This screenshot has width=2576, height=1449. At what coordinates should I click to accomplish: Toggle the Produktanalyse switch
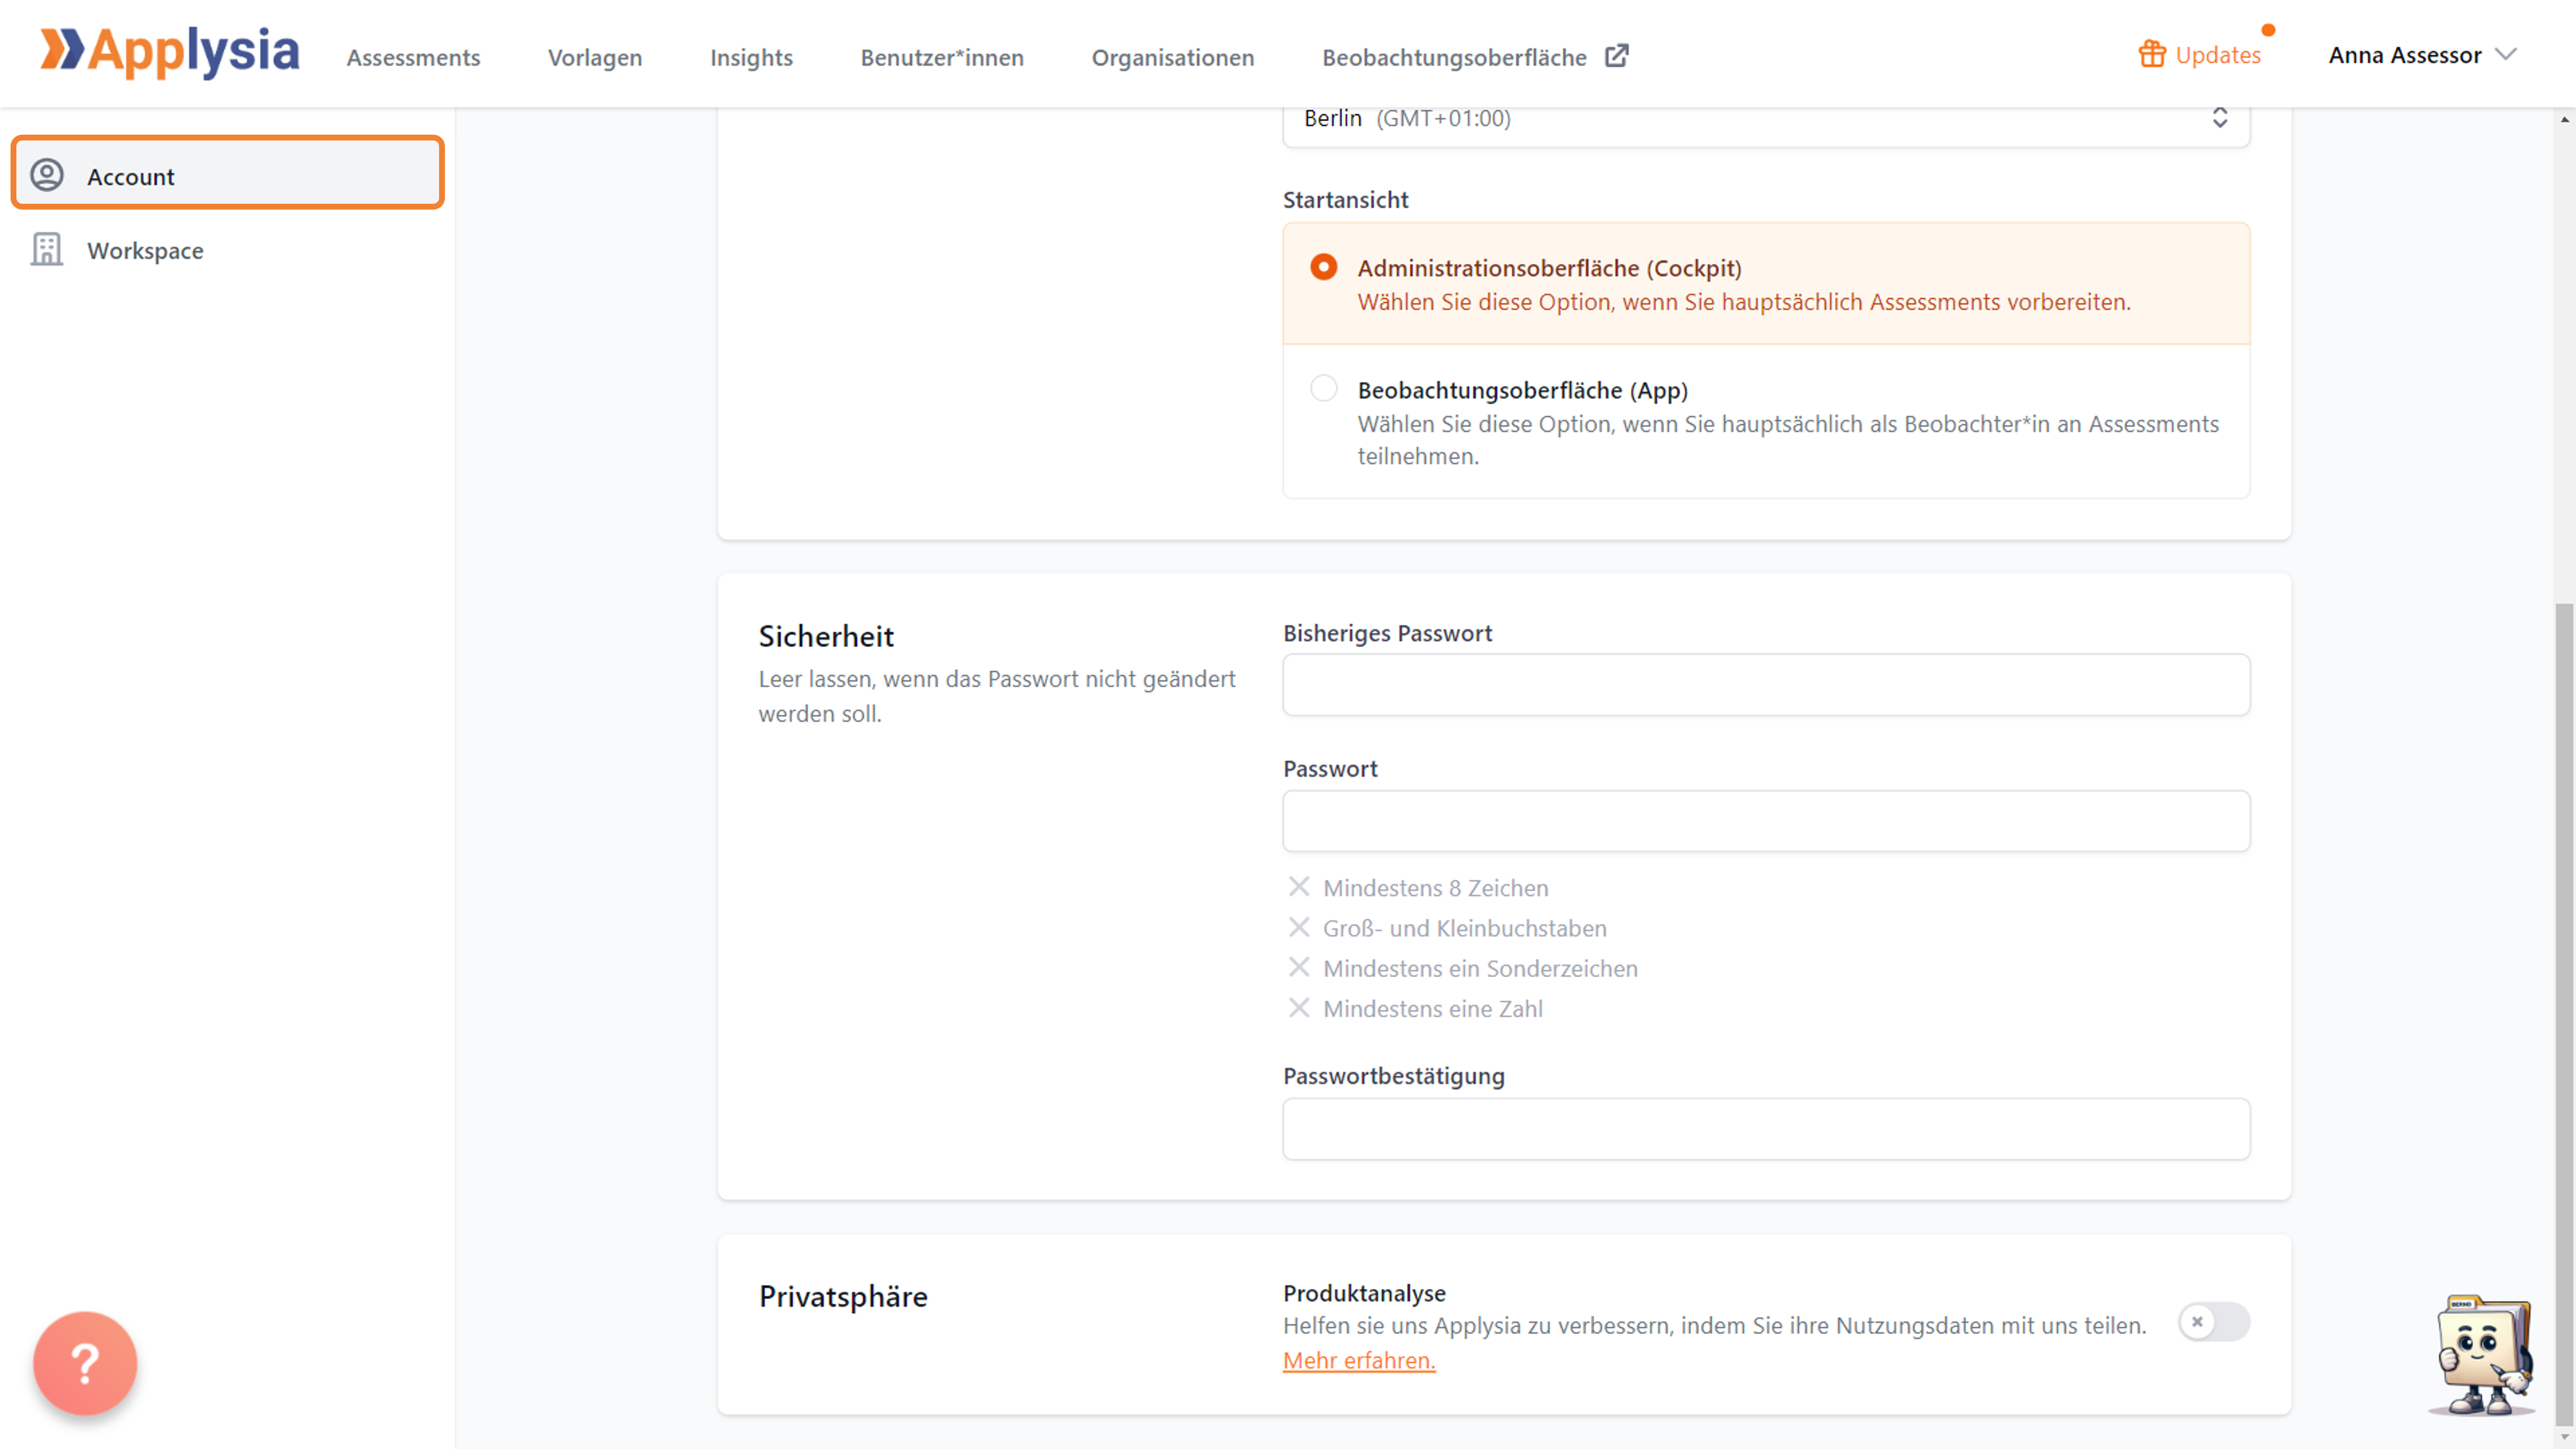tap(2214, 1322)
